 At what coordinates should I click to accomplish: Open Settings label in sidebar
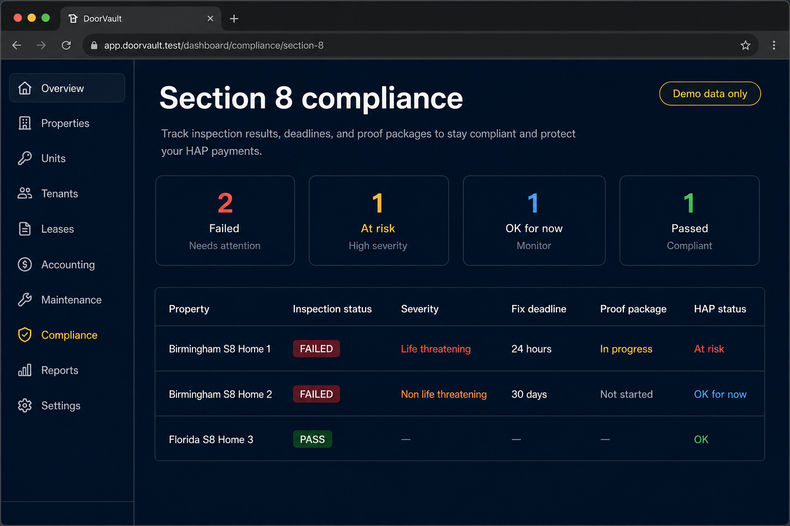[x=61, y=406]
